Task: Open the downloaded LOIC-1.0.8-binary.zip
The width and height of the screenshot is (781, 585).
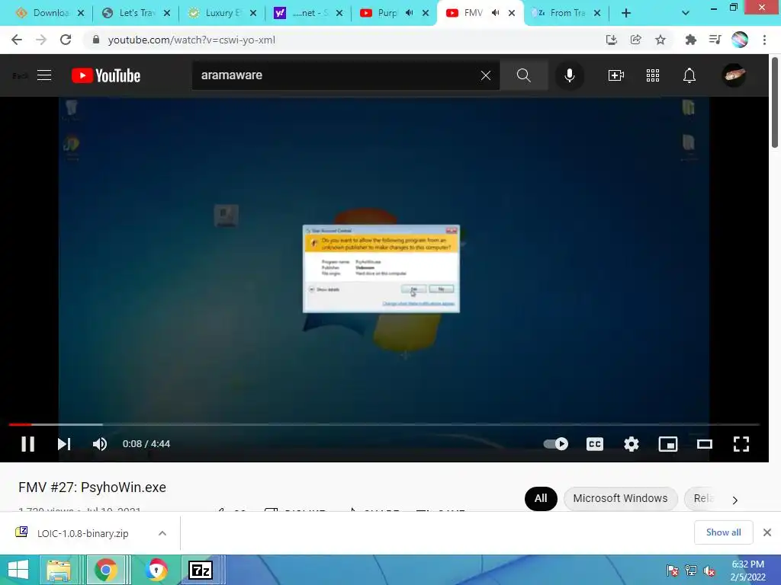Action: click(x=82, y=533)
